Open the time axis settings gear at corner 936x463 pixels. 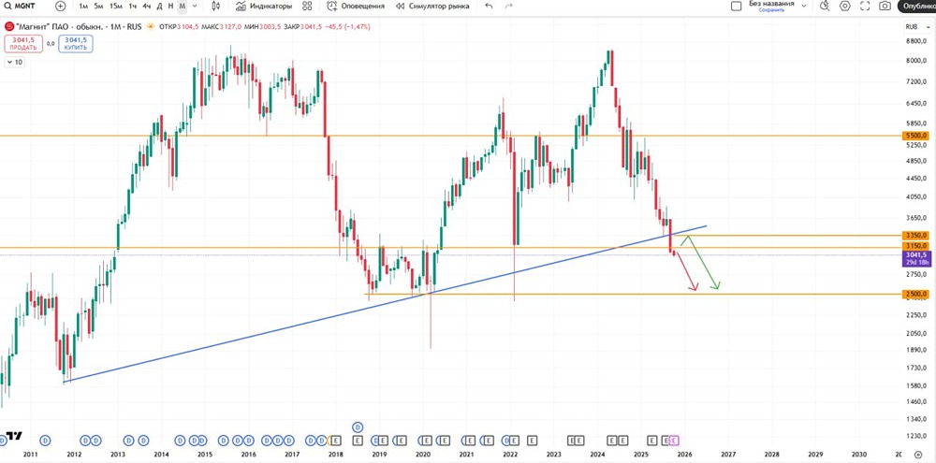pos(918,455)
